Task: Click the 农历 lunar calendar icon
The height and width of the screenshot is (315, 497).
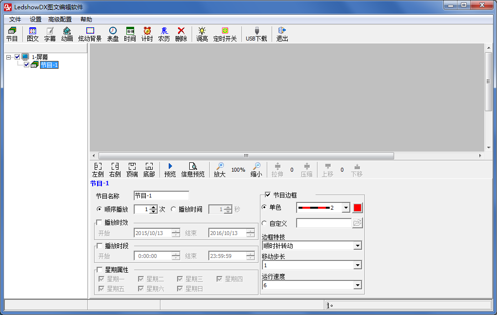Action: point(164,34)
